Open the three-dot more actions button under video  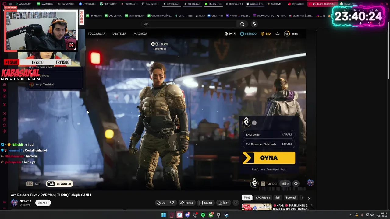(x=236, y=203)
